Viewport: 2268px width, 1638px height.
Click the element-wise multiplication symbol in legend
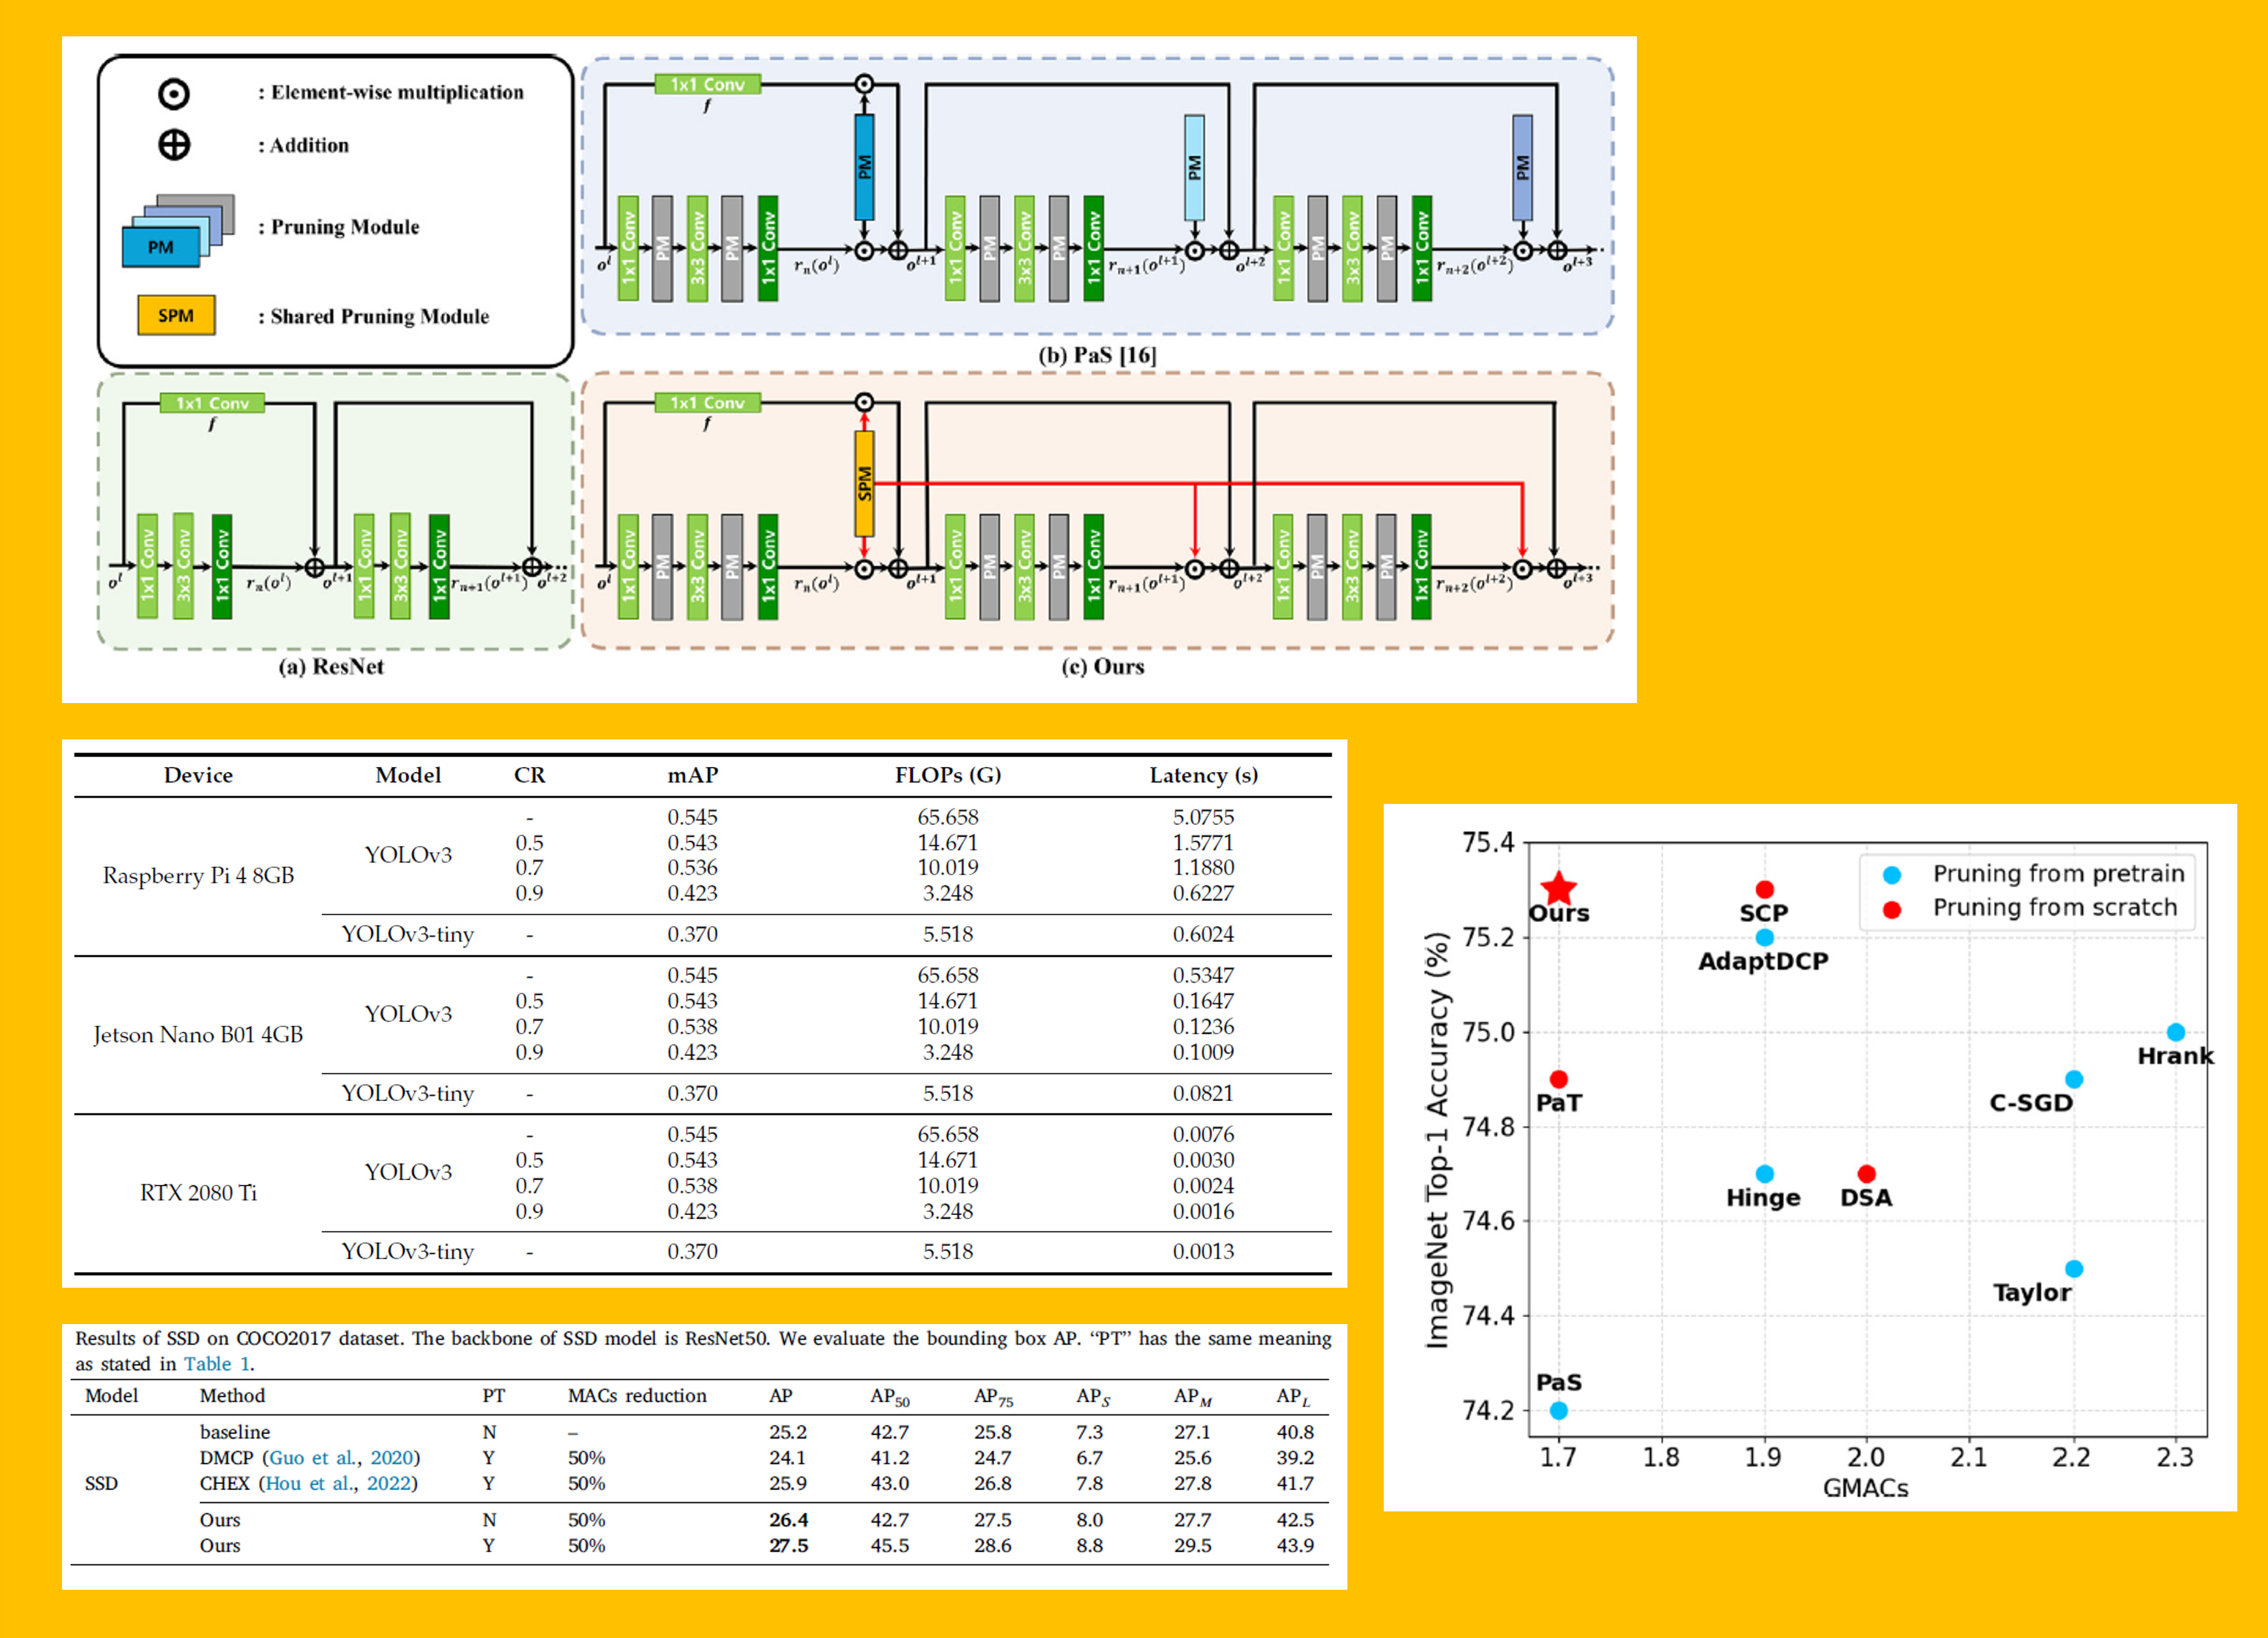click(x=174, y=94)
